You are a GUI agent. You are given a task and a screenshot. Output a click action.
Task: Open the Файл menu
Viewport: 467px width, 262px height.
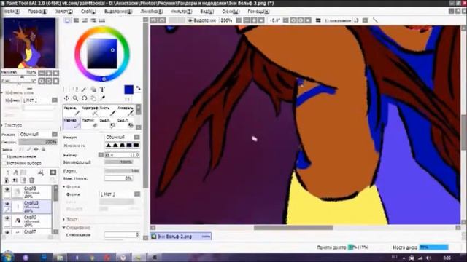point(12,12)
